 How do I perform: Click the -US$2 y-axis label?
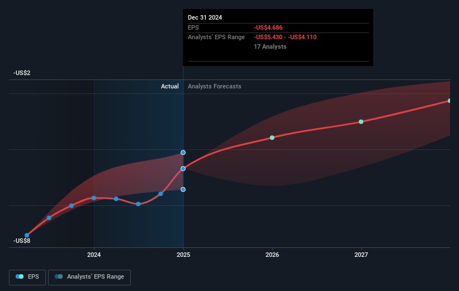[x=22, y=73]
